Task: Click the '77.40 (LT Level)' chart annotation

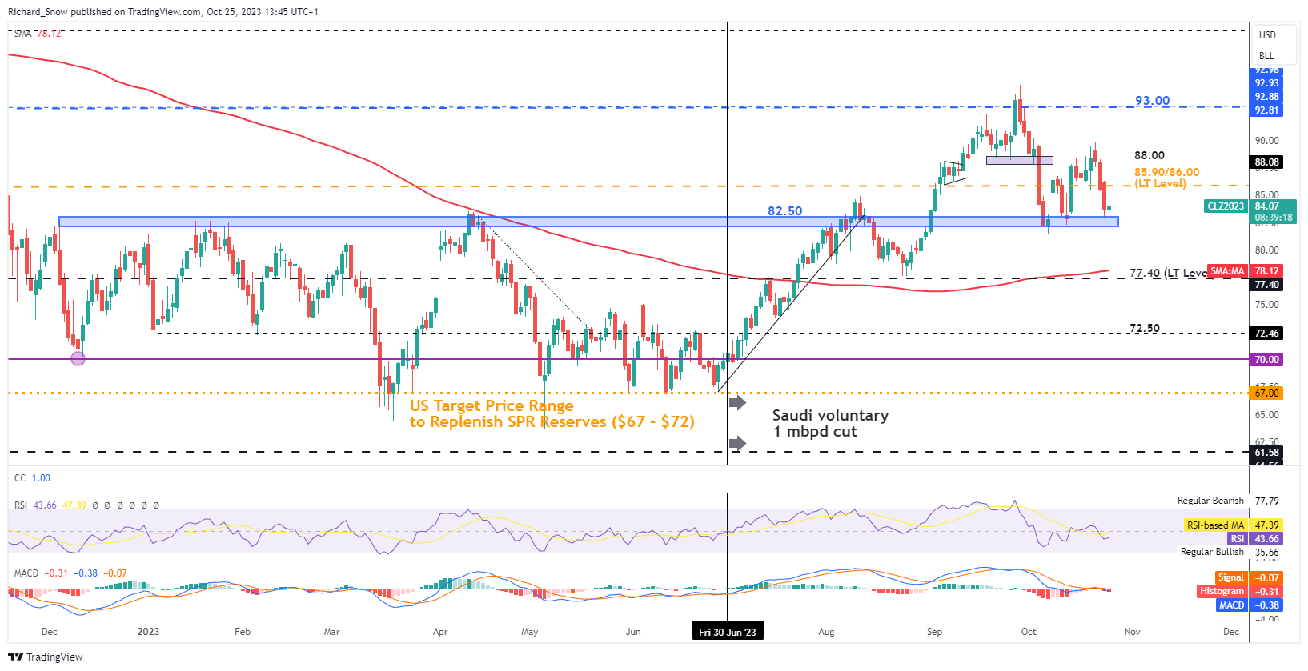Action: coord(1169,274)
